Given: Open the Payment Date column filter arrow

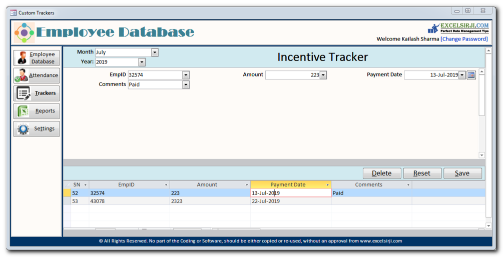Looking at the screenshot, I should pos(327,185).
